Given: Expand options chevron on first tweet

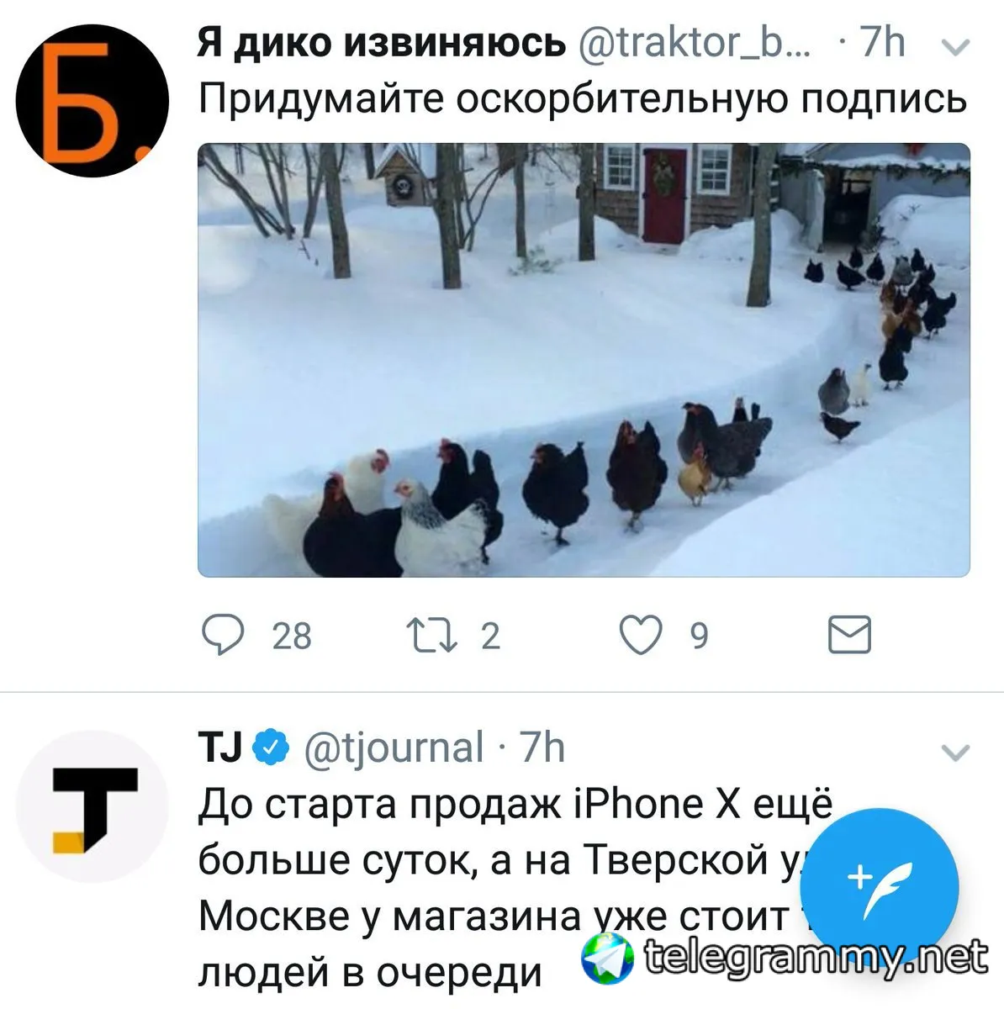Looking at the screenshot, I should pyautogui.click(x=956, y=48).
